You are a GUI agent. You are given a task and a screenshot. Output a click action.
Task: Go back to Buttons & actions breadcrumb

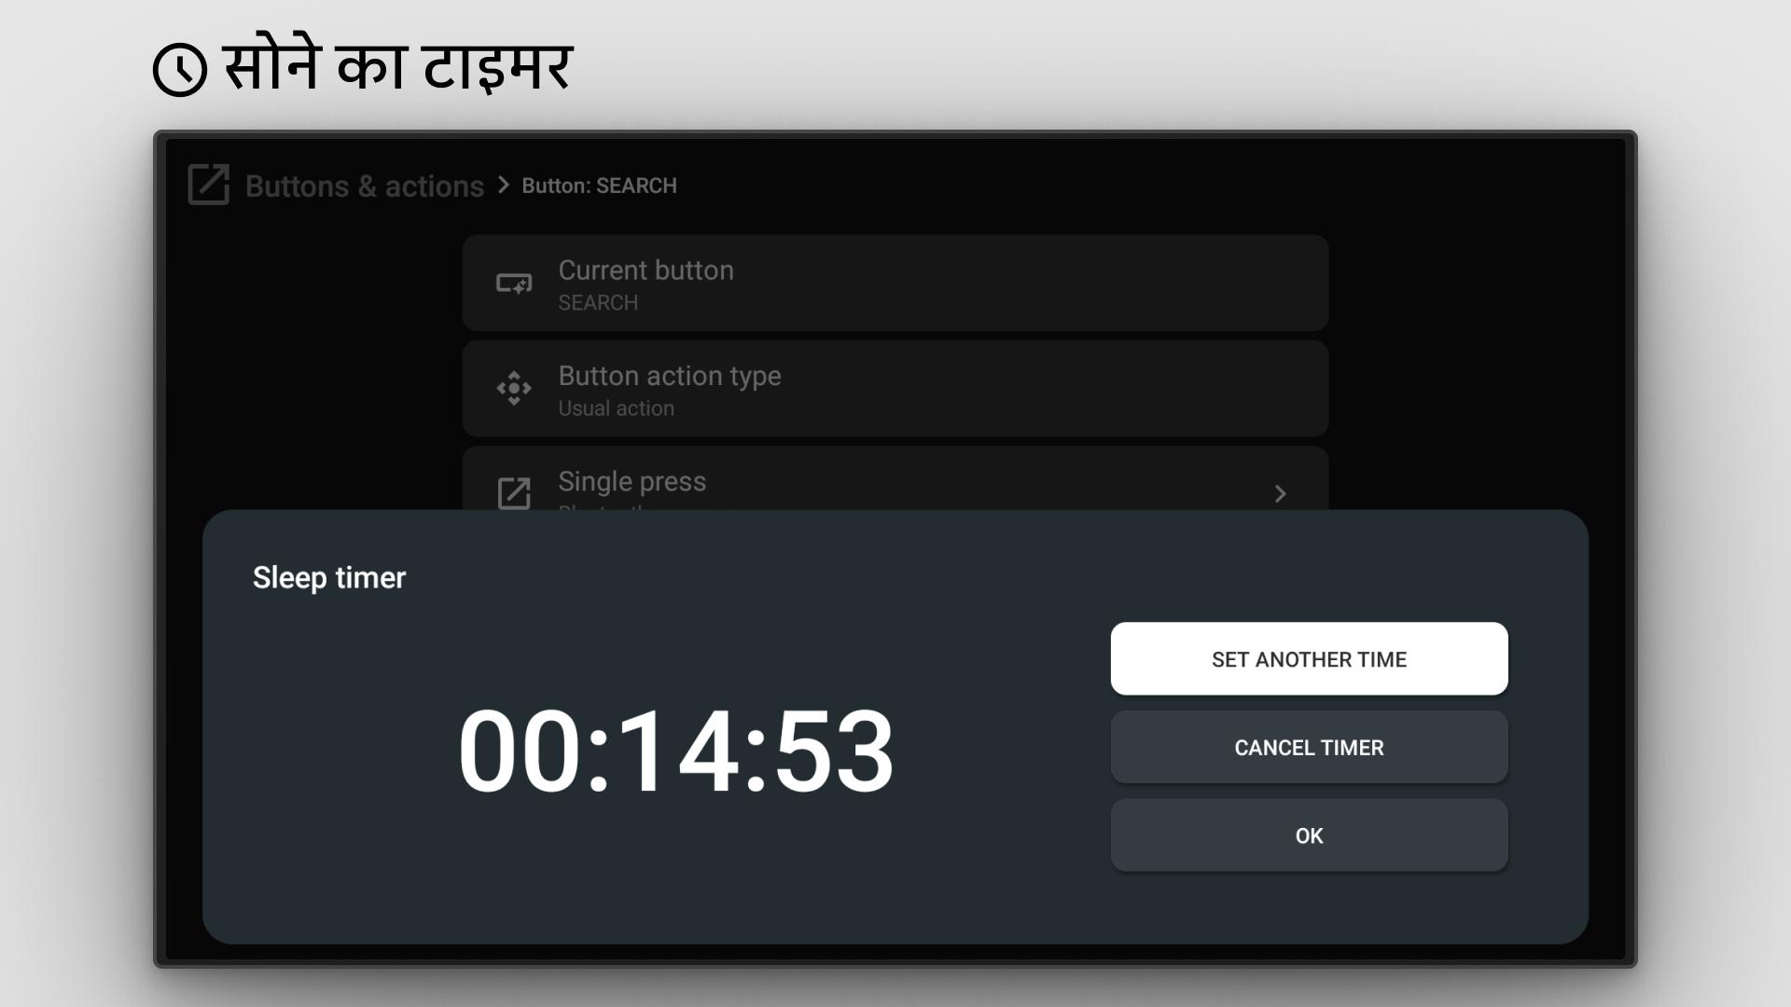364,186
